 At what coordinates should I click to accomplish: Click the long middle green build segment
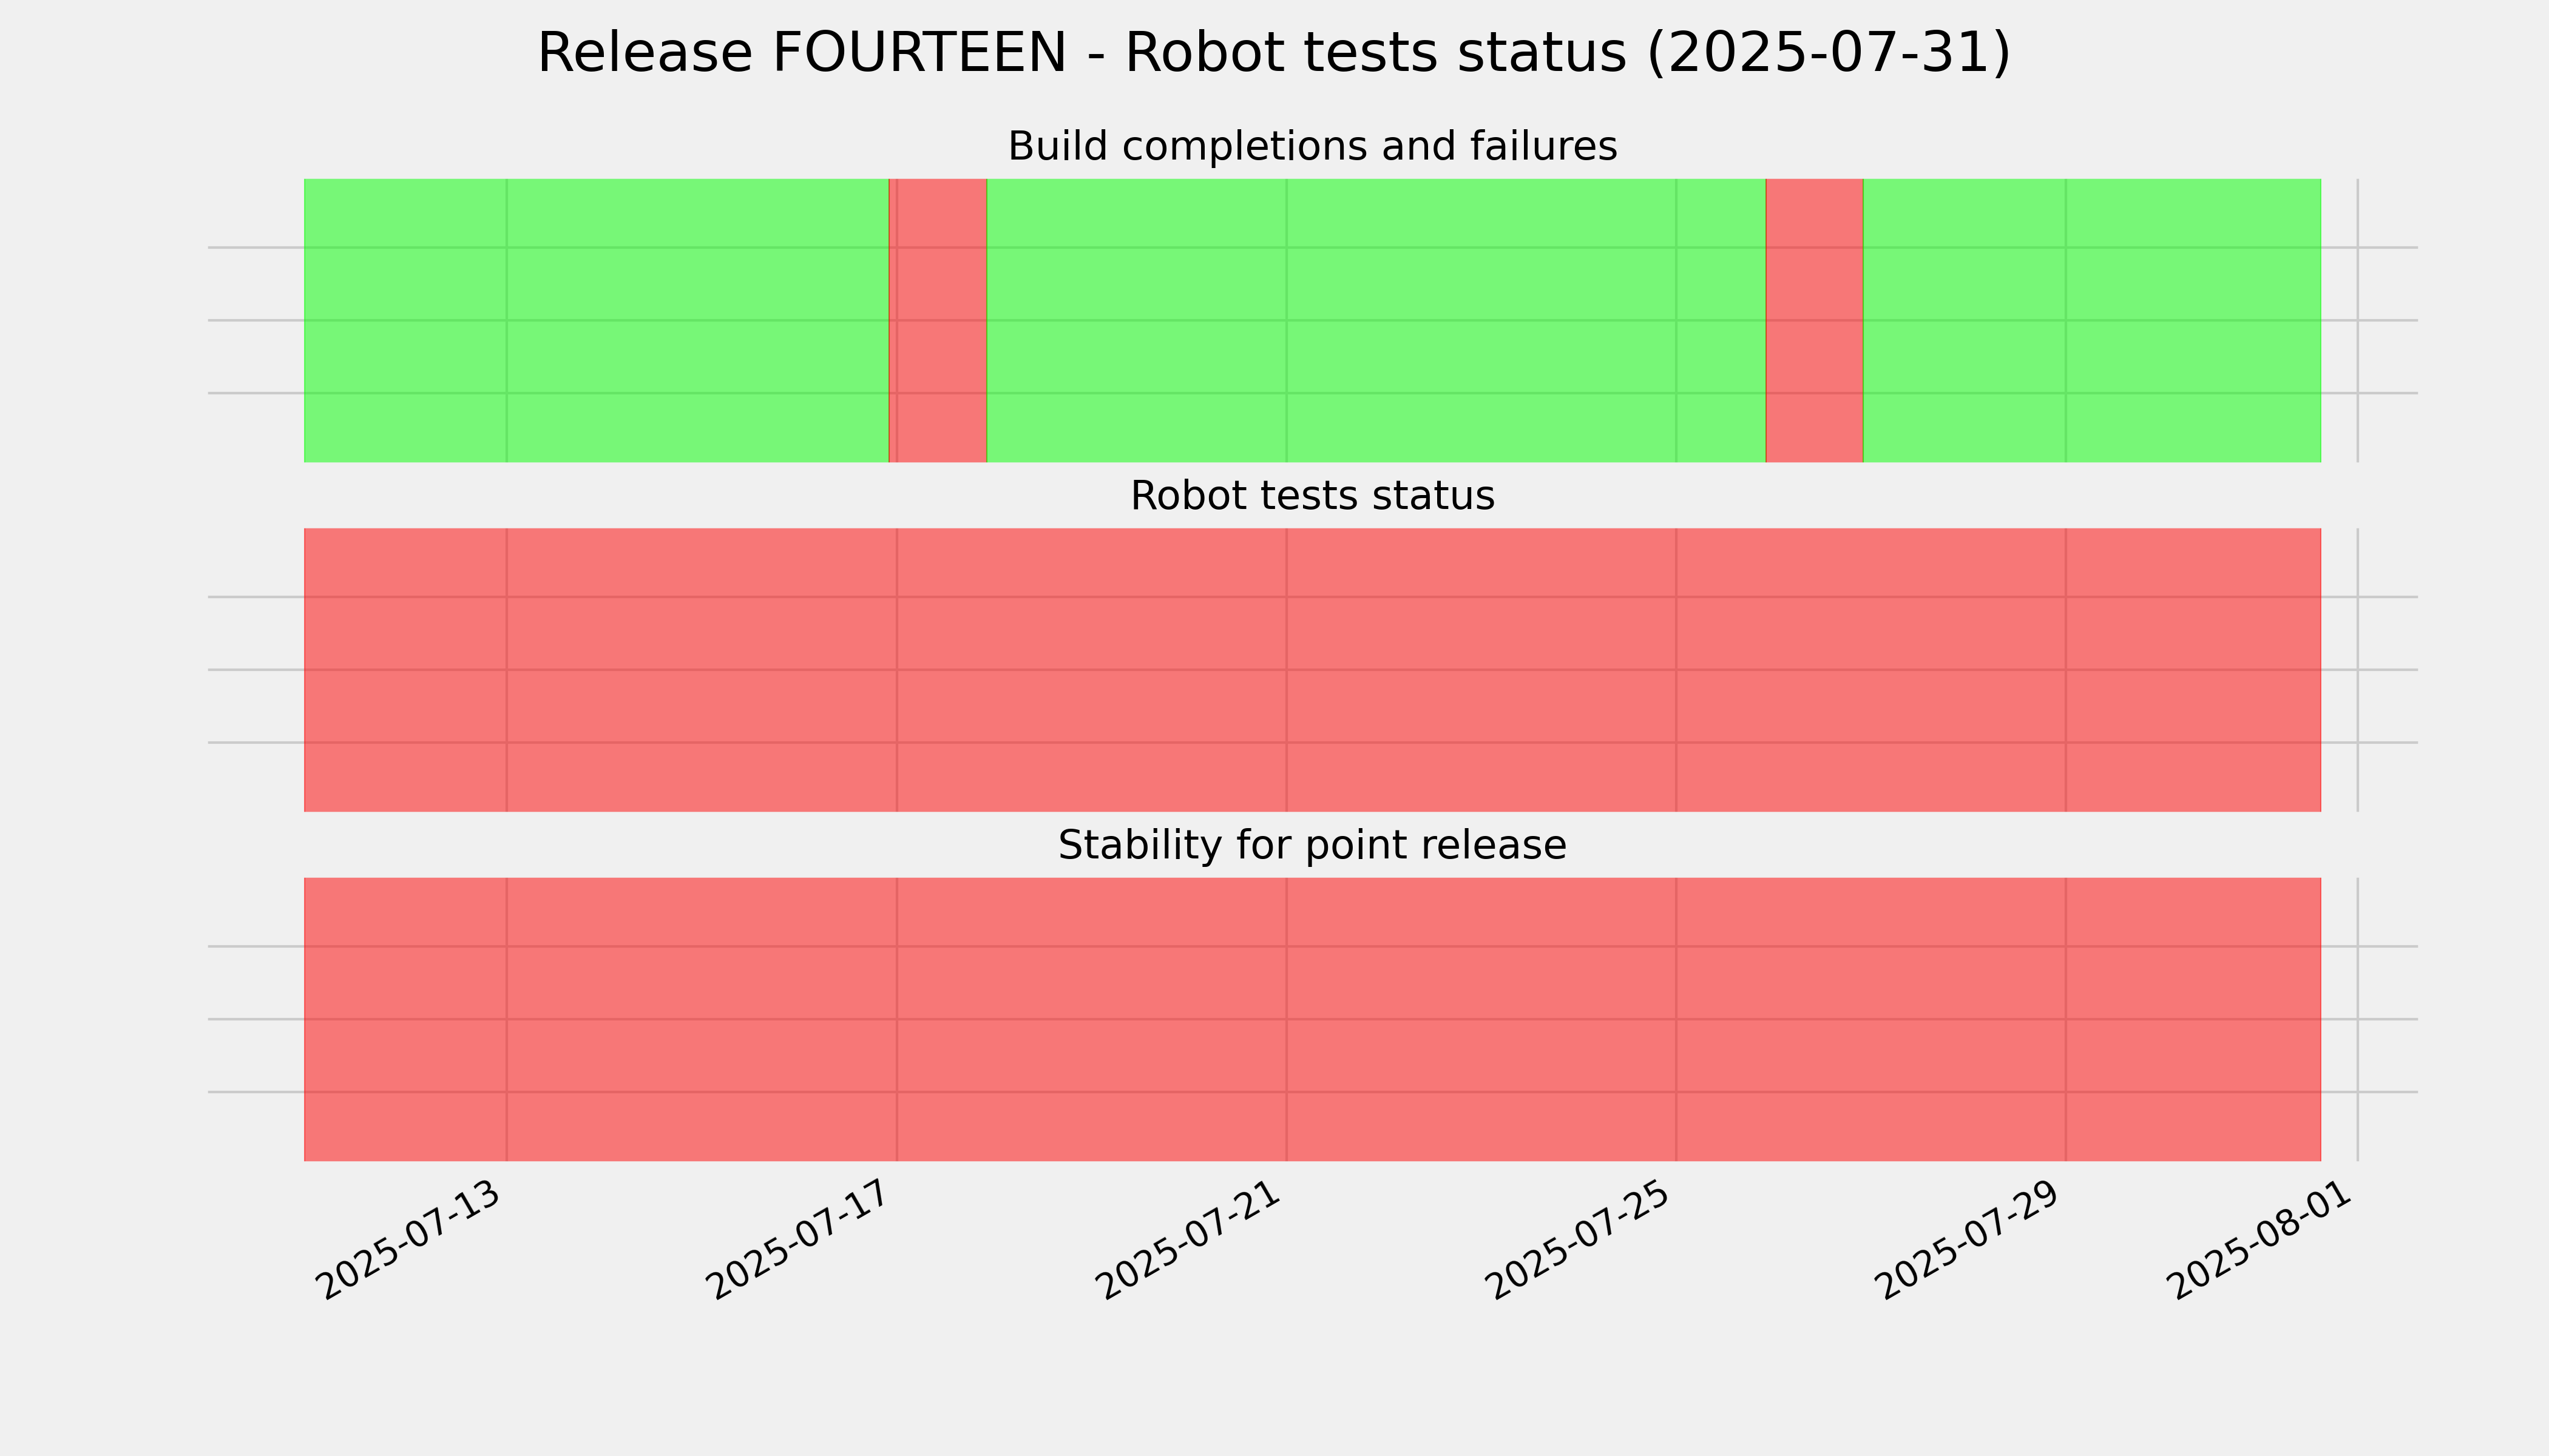(1376, 320)
